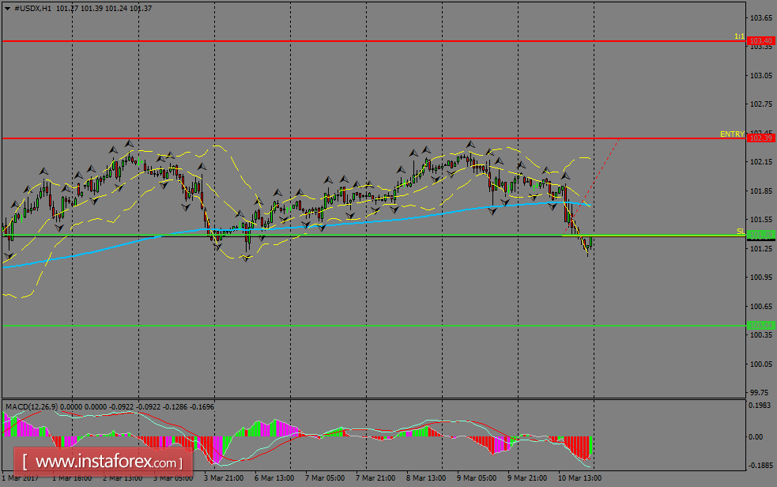Screen dimensions: 777x487
Task: Select the #USDX,H1 symbol title text
Action: pyautogui.click(x=32, y=9)
